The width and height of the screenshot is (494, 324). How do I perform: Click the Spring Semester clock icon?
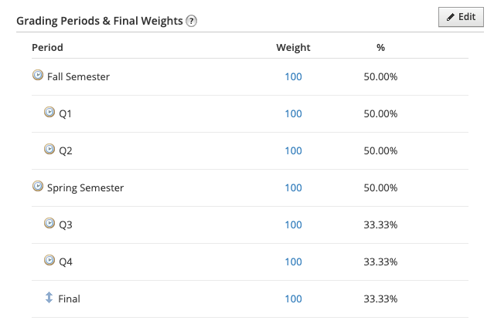point(37,187)
